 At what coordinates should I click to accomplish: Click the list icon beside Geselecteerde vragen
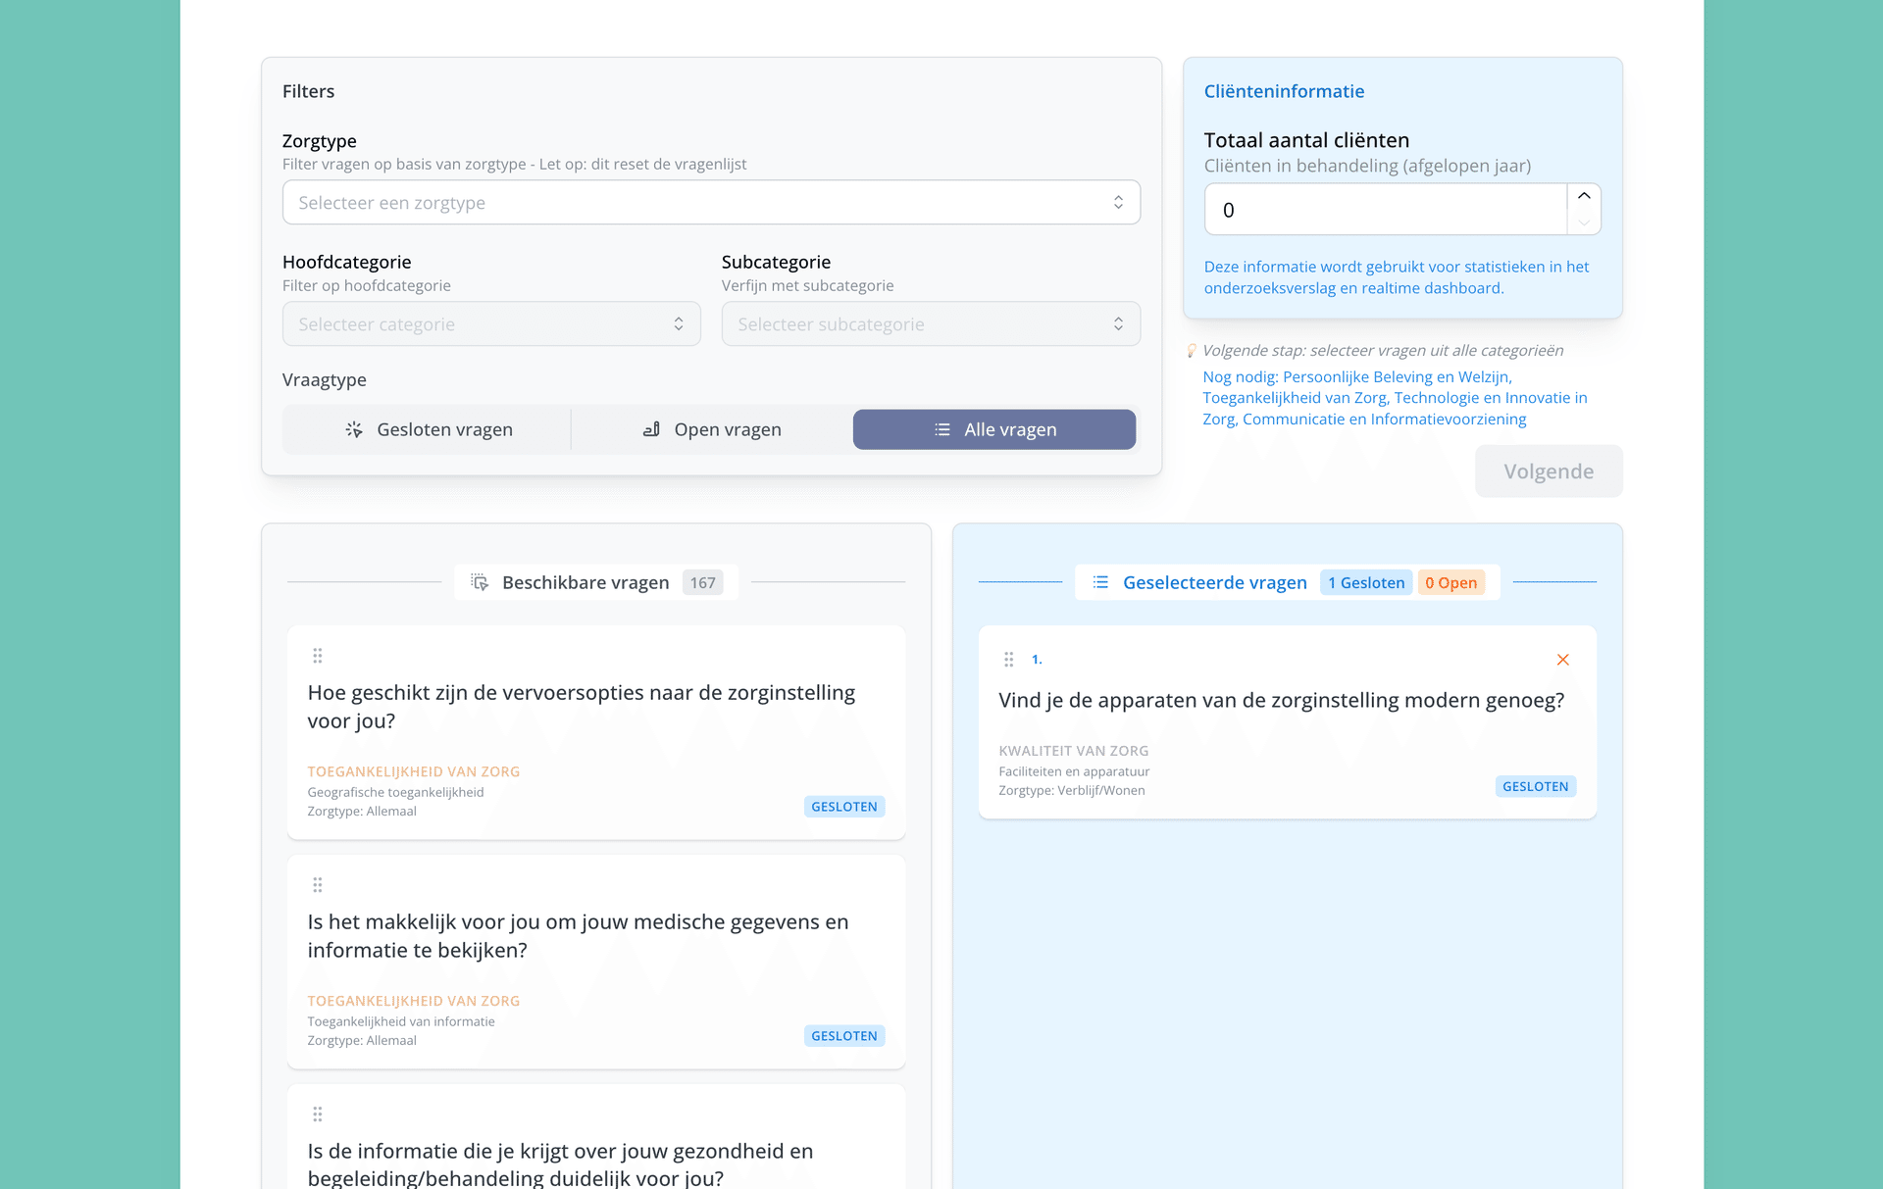pos(1100,581)
